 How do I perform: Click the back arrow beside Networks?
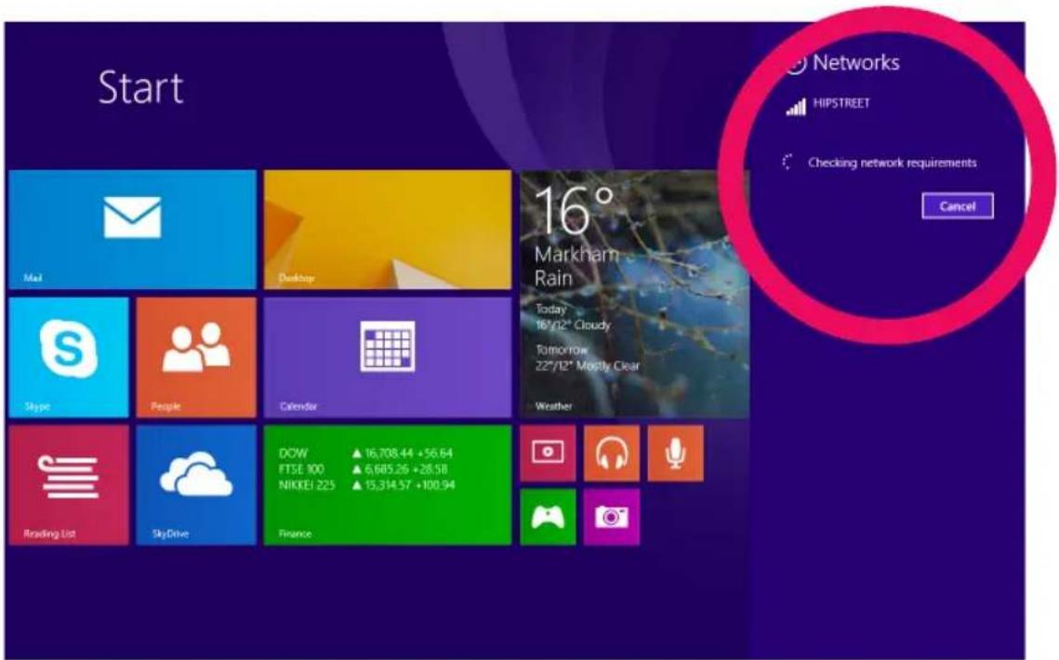pyautogui.click(x=797, y=63)
